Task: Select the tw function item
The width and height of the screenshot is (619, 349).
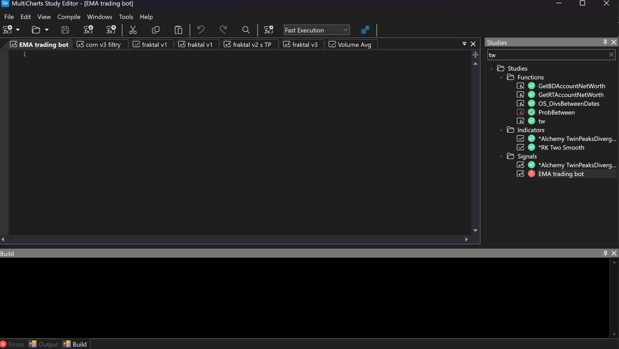Action: tap(542, 121)
